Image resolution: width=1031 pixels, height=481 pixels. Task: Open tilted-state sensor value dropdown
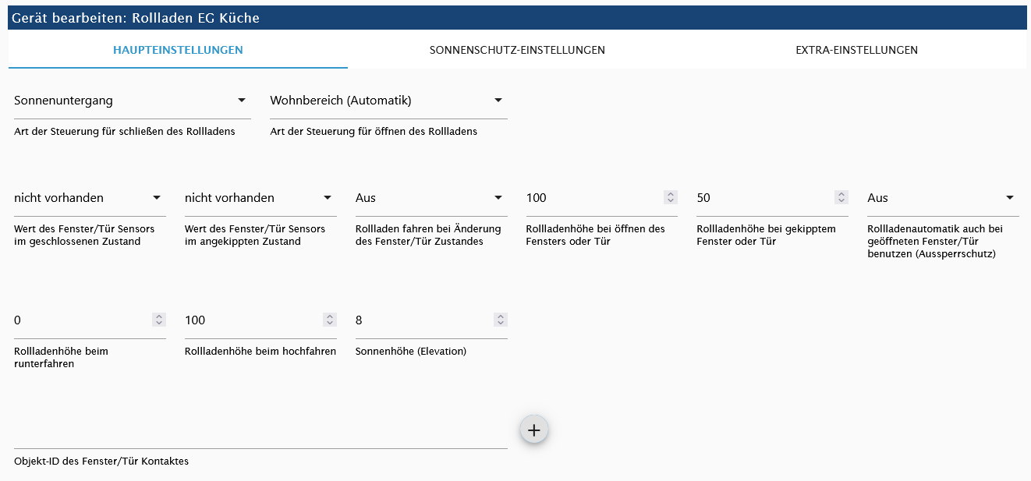[x=260, y=198]
